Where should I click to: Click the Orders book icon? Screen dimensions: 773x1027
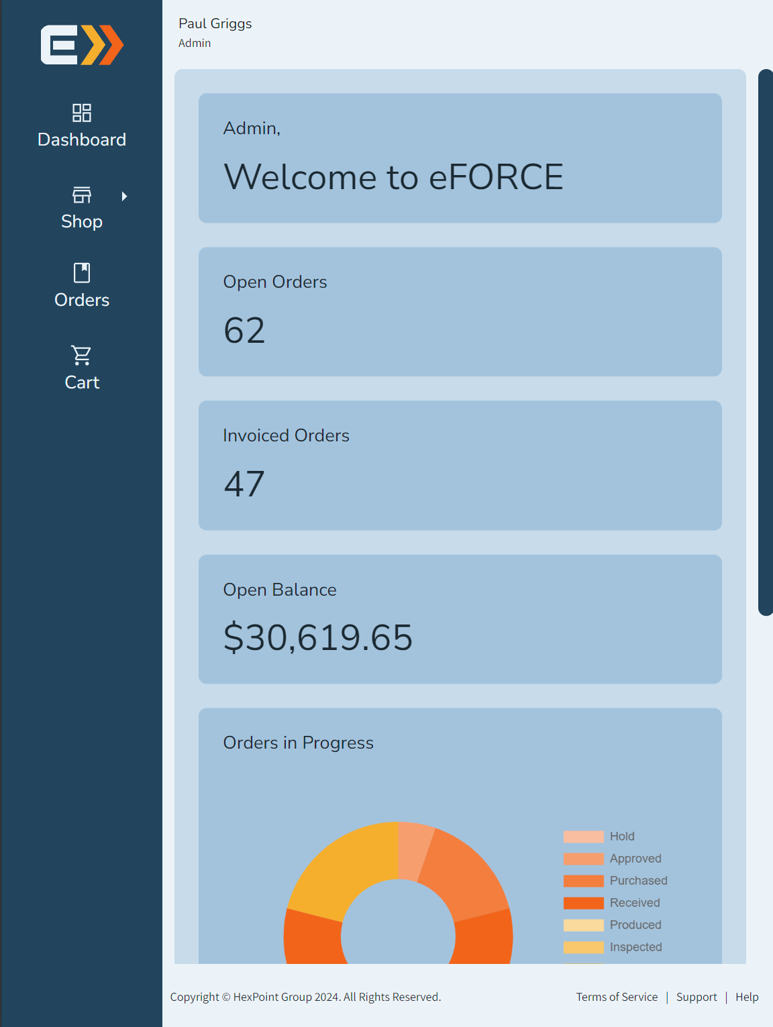tap(82, 273)
